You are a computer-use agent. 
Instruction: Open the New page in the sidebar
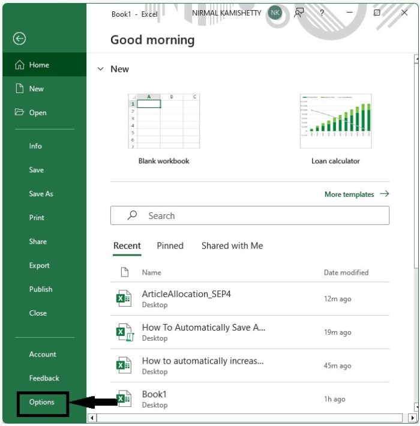pyautogui.click(x=44, y=89)
